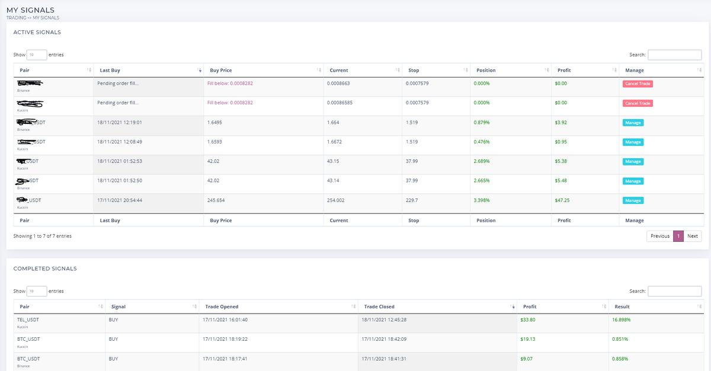Viewport: 711px width, 371px height.
Task: Click the Active Signals entries count field
Action: point(37,55)
